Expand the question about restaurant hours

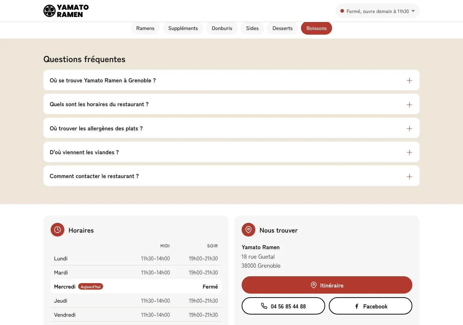(231, 104)
